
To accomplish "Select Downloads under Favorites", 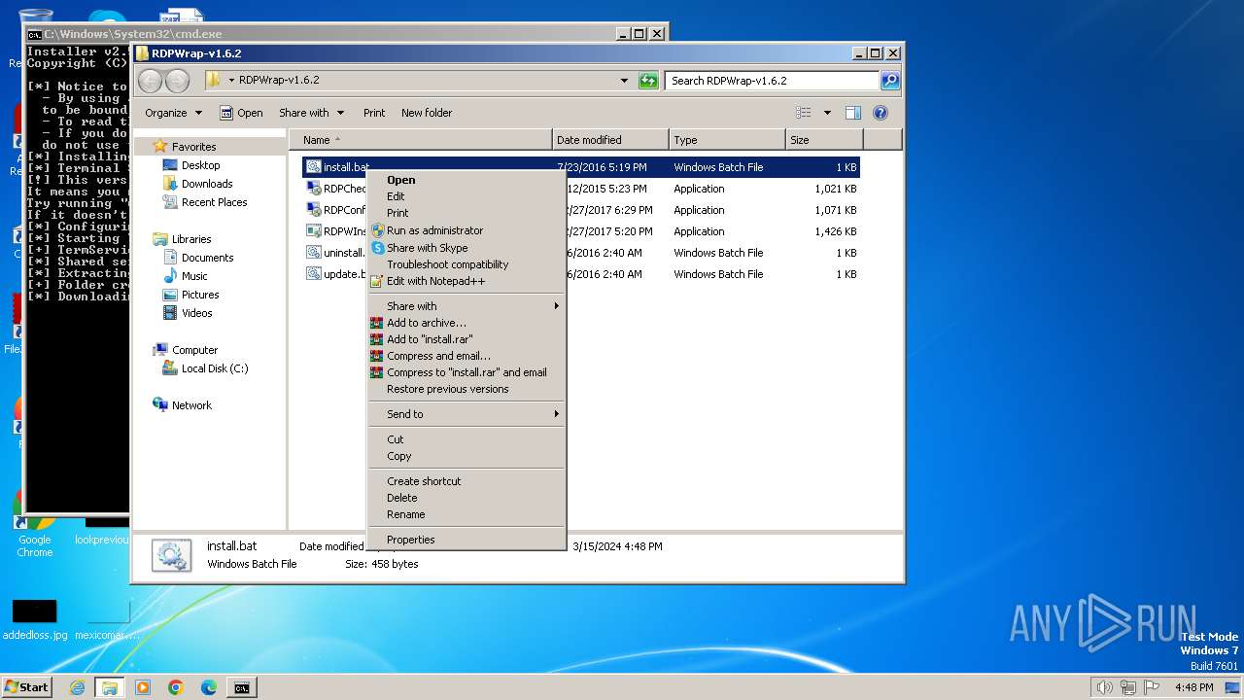I will (197, 184).
